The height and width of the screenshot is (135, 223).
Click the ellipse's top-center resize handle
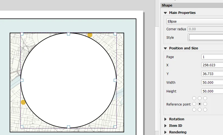68,34
